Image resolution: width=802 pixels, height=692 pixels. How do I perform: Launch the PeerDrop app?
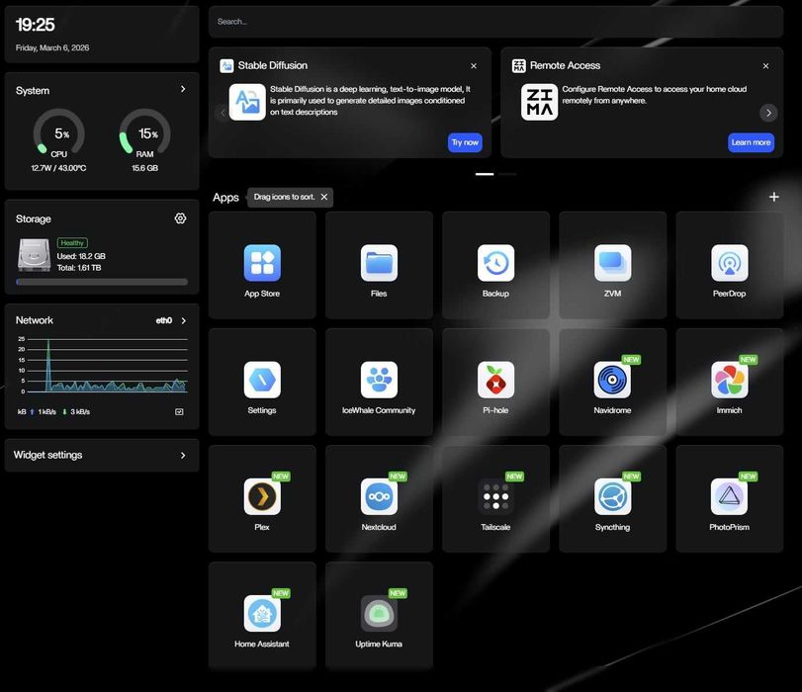point(730,265)
